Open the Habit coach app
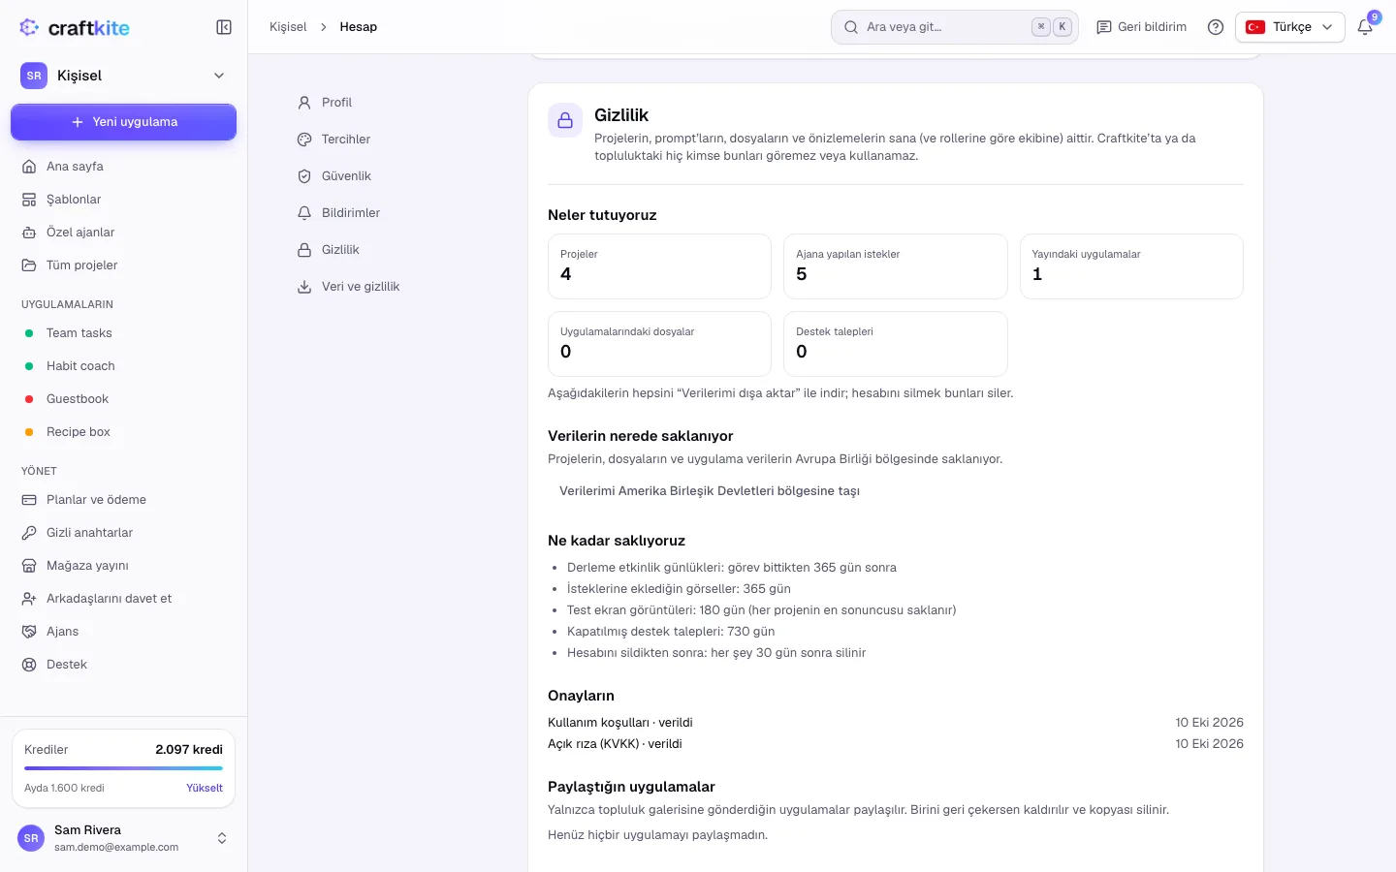 123,366
